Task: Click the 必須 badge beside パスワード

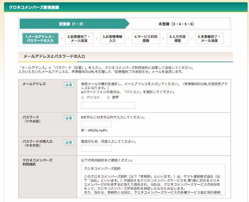Action: point(69,118)
